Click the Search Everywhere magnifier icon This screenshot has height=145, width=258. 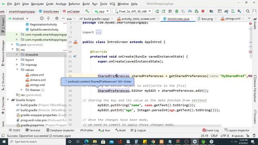point(248,11)
